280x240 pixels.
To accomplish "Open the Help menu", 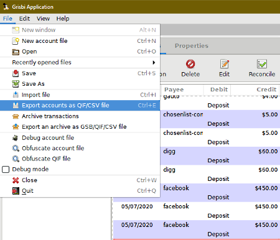I will tap(63, 19).
